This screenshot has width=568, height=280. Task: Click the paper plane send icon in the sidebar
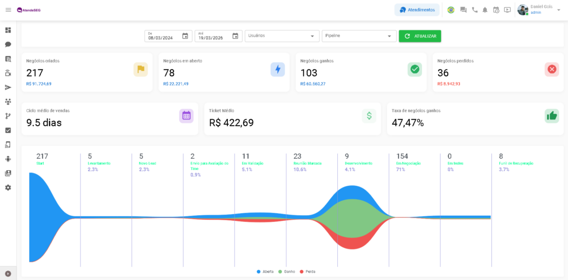tap(8, 87)
